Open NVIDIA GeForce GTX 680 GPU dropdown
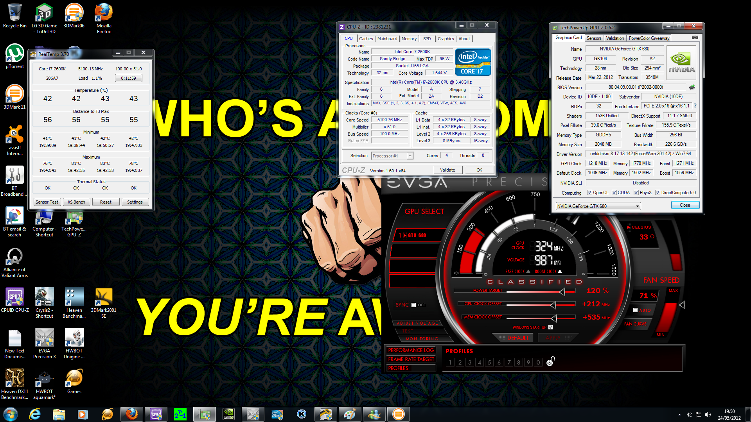 [x=598, y=206]
